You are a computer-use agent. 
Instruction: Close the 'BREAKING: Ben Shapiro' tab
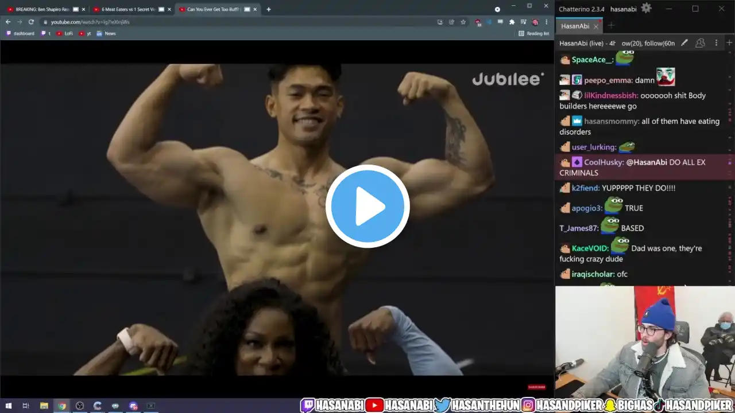pos(84,9)
